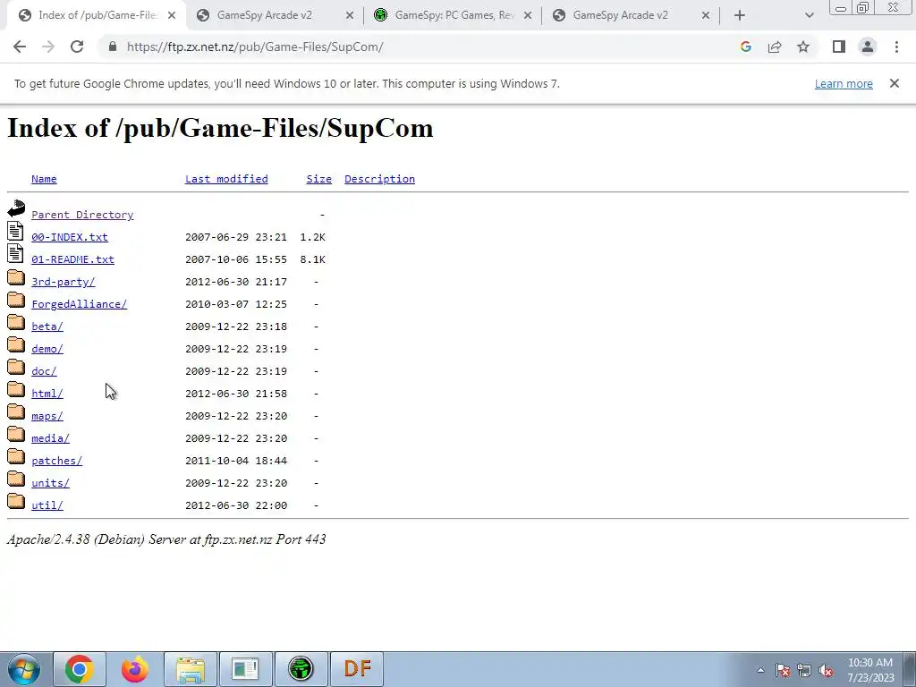The image size is (916, 687).
Task: Open the html/ folder
Action: [47, 394]
